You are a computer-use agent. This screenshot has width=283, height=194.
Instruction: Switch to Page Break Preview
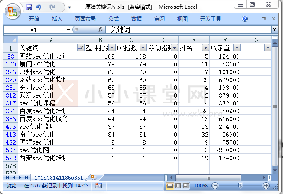coord(186,186)
